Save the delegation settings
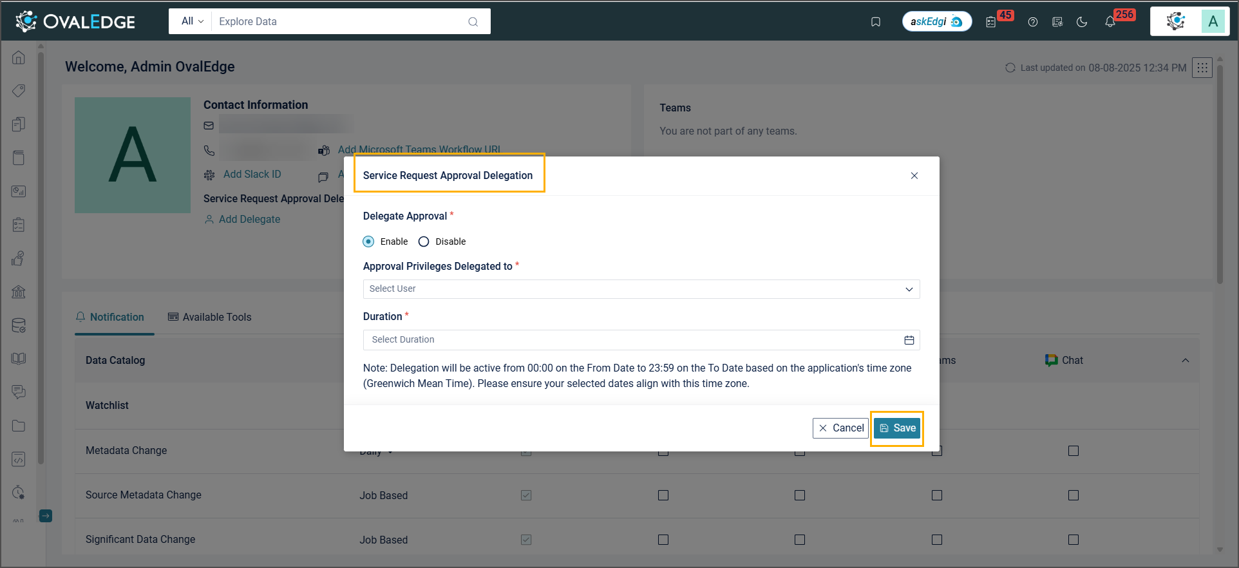This screenshot has width=1239, height=568. pos(897,428)
